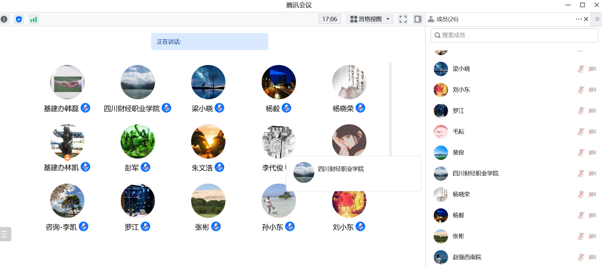
Task: Enter fullscreen mode with the fullscreen icon
Action: (x=402, y=19)
